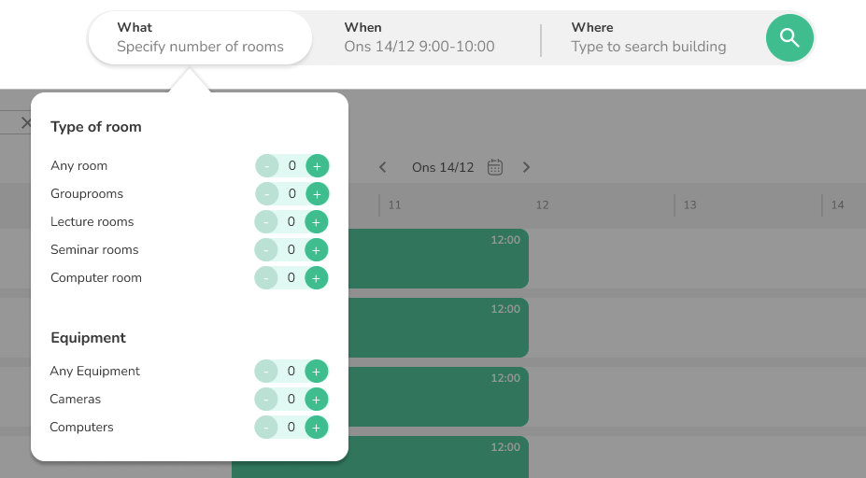
Task: Add one Grouprooms with plus button
Action: click(317, 194)
